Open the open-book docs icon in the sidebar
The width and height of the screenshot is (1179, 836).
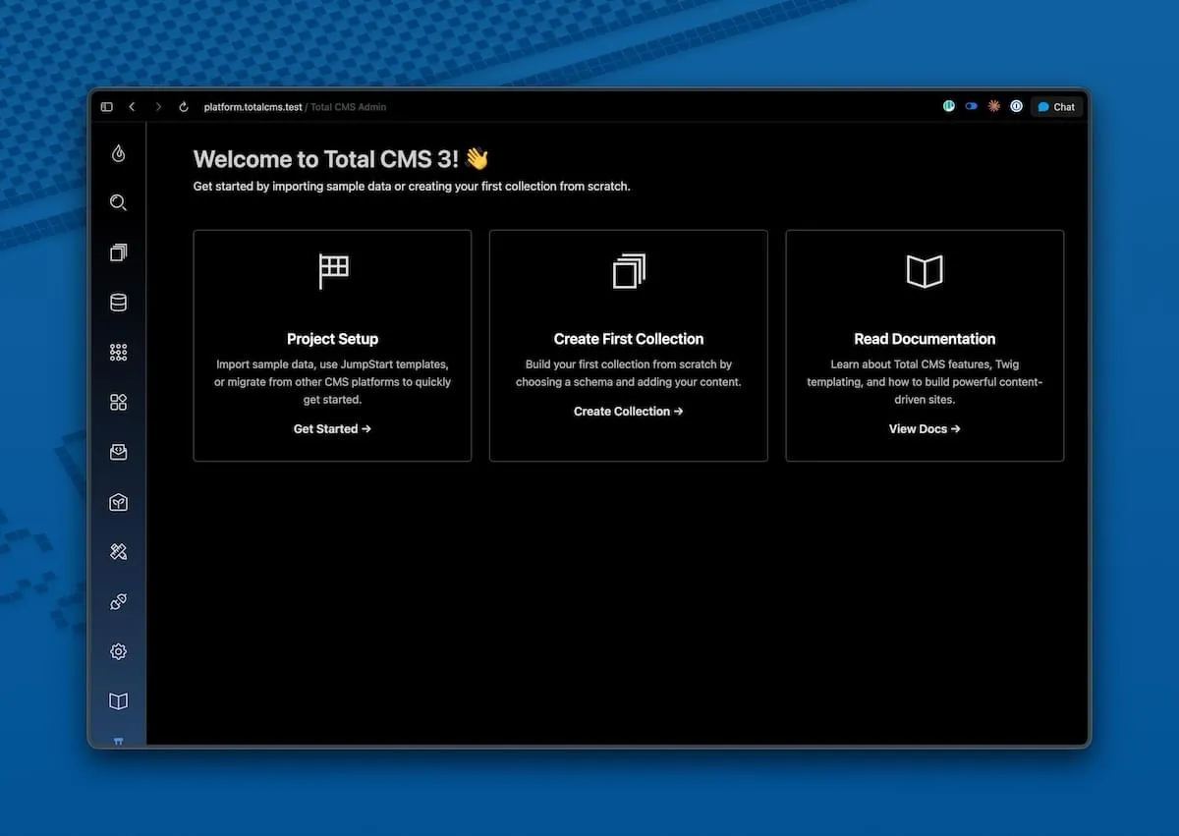(x=118, y=701)
